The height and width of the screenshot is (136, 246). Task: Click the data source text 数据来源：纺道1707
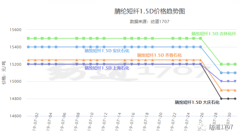pyautogui.click(x=149, y=21)
